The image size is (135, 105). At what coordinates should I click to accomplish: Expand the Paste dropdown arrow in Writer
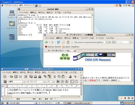click(x=67, y=77)
